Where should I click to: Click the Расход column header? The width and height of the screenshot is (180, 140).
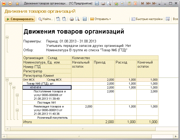click(126, 69)
